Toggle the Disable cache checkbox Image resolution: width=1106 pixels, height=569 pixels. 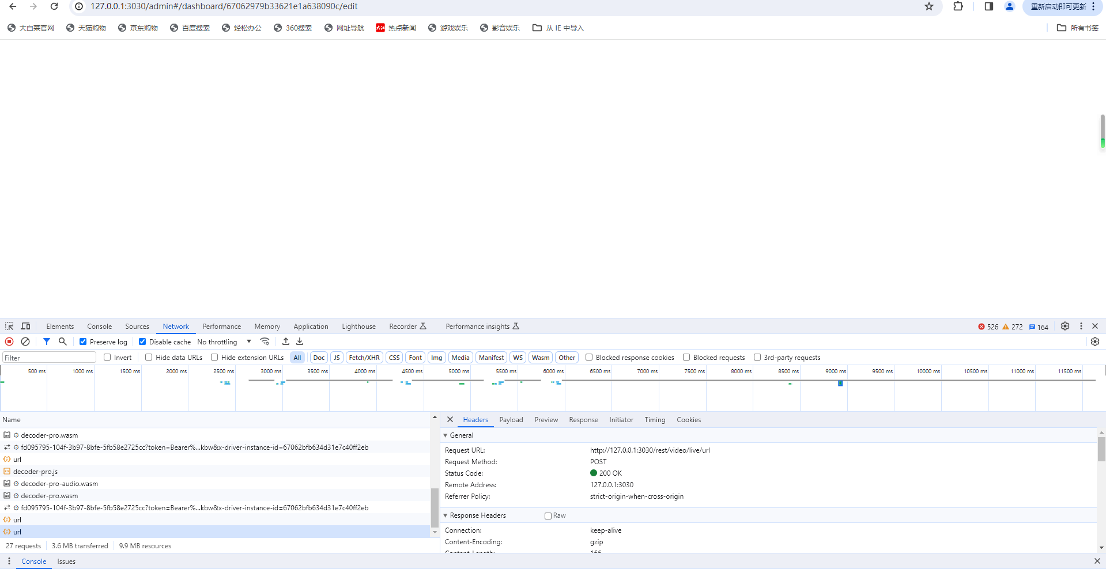click(142, 342)
